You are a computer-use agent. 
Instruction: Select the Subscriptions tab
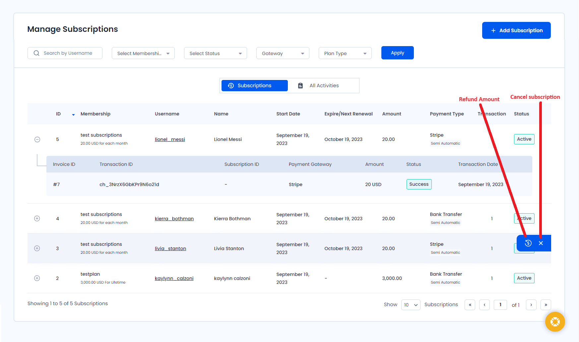(x=254, y=86)
